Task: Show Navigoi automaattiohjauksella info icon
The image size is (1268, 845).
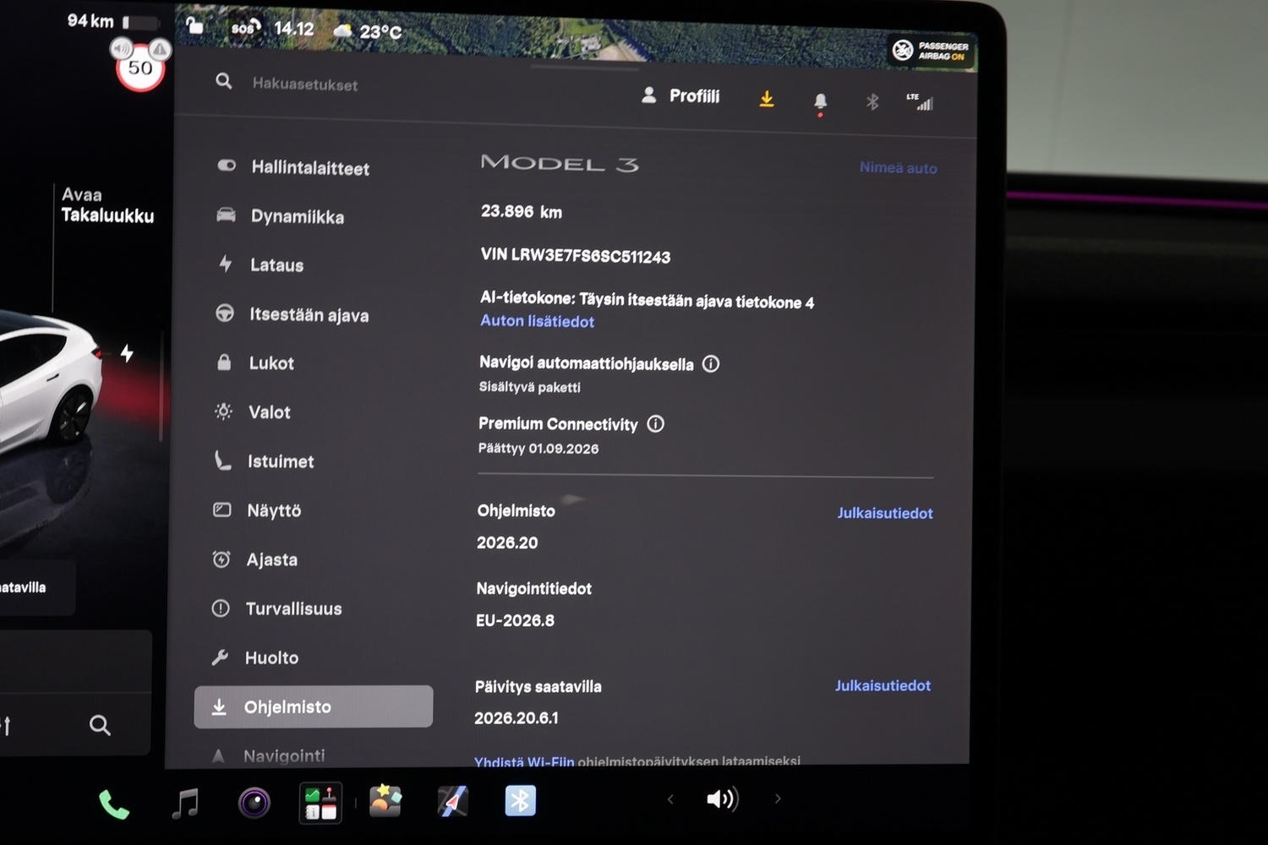Action: [x=711, y=364]
